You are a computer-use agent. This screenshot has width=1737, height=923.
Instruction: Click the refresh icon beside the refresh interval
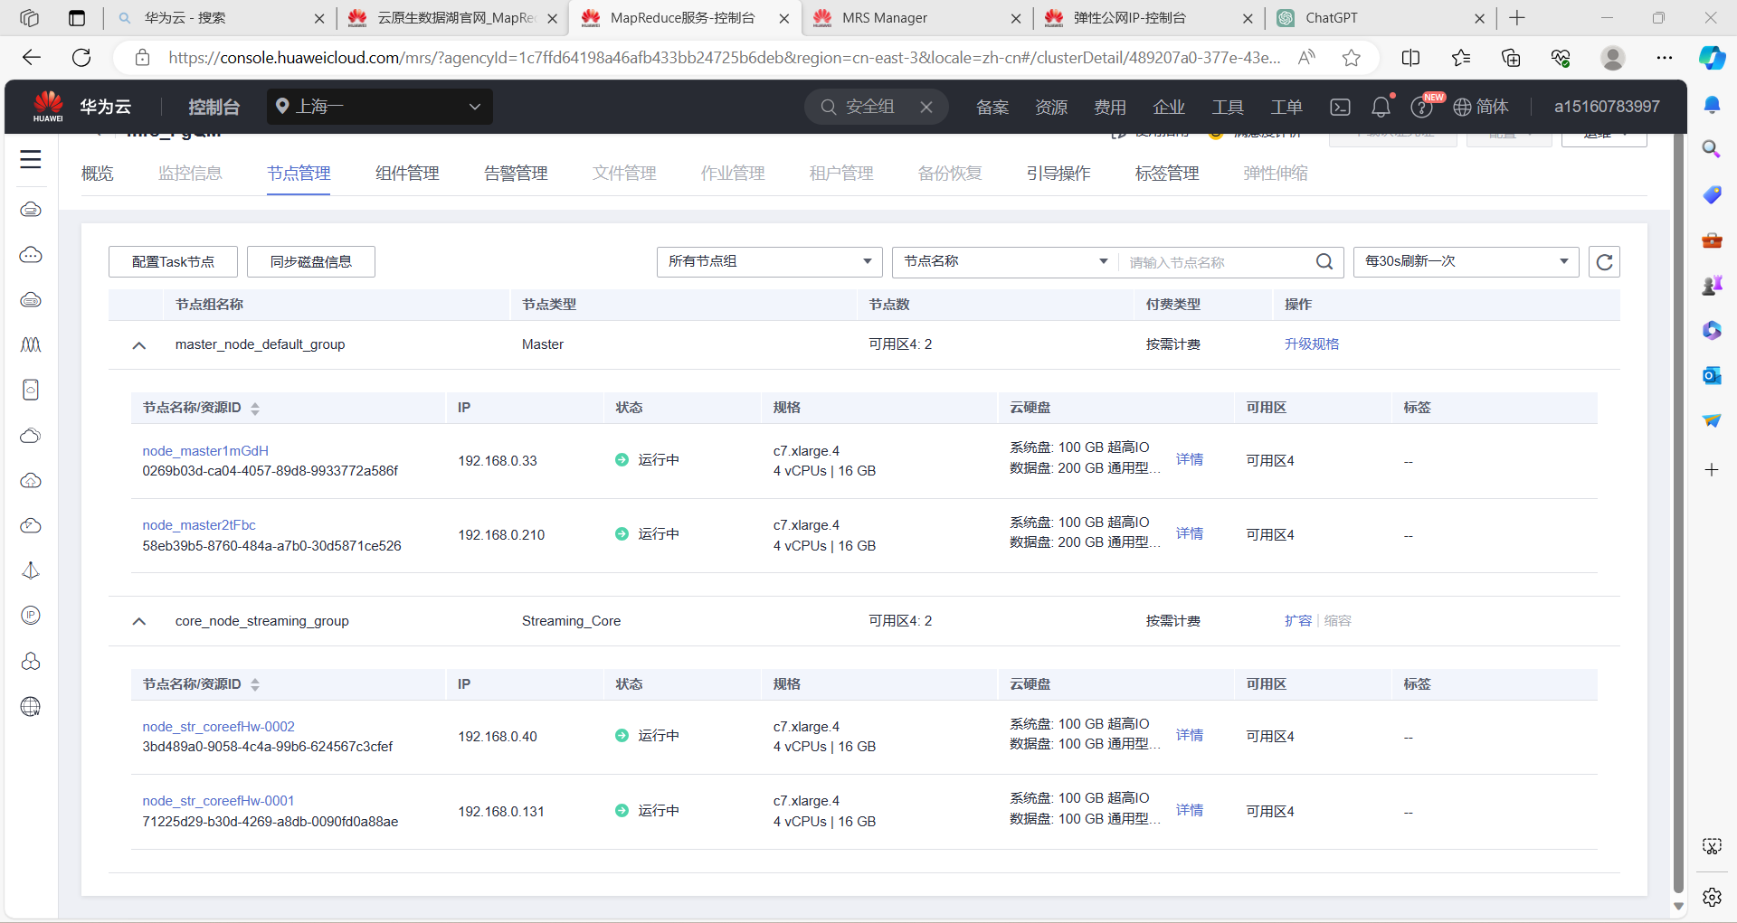click(x=1605, y=262)
